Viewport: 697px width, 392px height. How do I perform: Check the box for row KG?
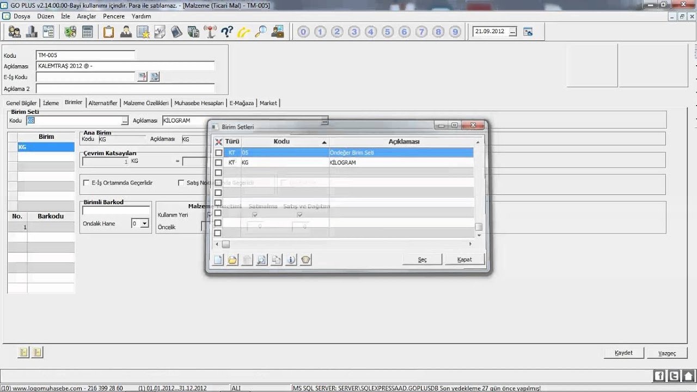coord(218,163)
